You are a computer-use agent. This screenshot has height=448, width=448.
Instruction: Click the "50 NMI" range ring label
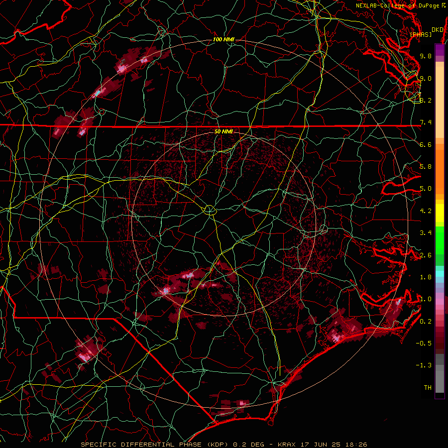(224, 131)
